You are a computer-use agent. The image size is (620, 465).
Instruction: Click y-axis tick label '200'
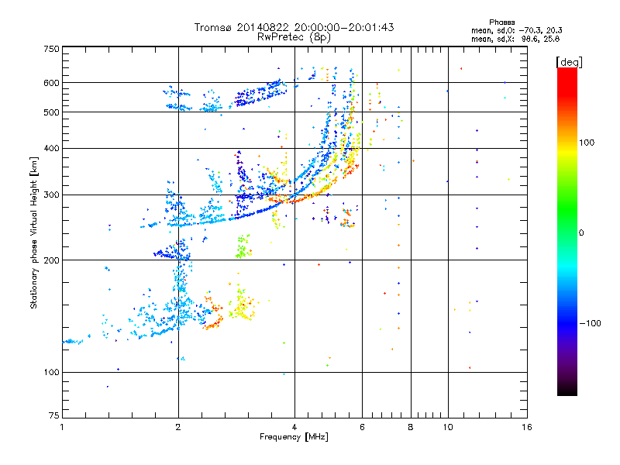click(x=51, y=260)
